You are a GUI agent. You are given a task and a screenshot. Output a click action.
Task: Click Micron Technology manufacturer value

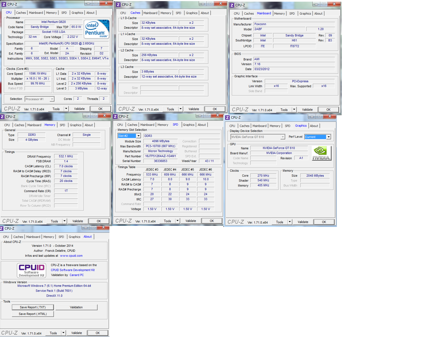161,151
